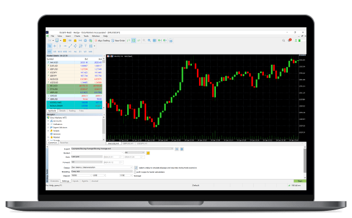Click the green Start button
This screenshot has height=218, width=352.
point(300,181)
